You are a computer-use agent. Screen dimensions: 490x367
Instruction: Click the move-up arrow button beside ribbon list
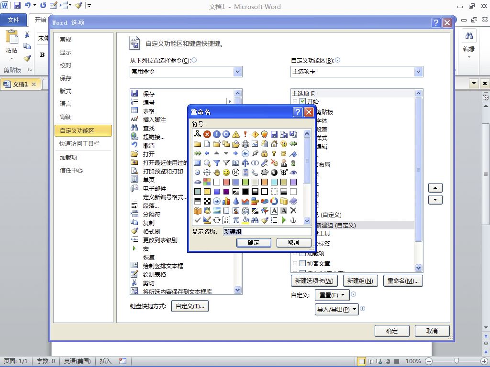(435, 188)
